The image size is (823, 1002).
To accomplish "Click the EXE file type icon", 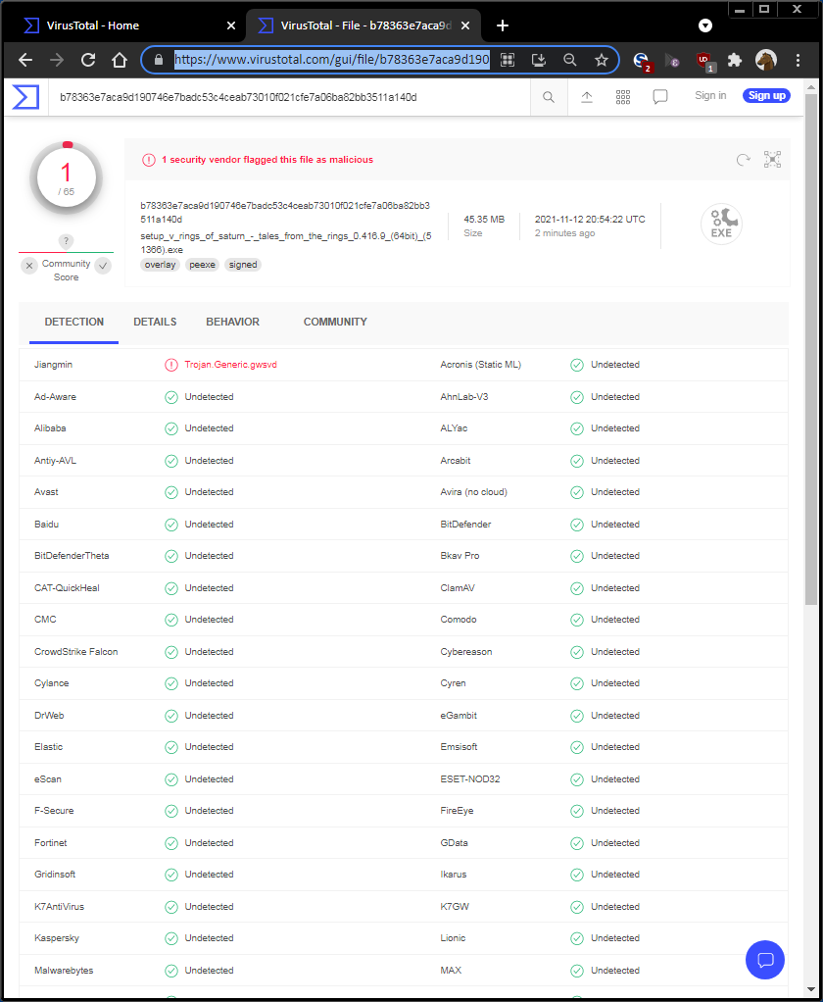I will coord(721,225).
